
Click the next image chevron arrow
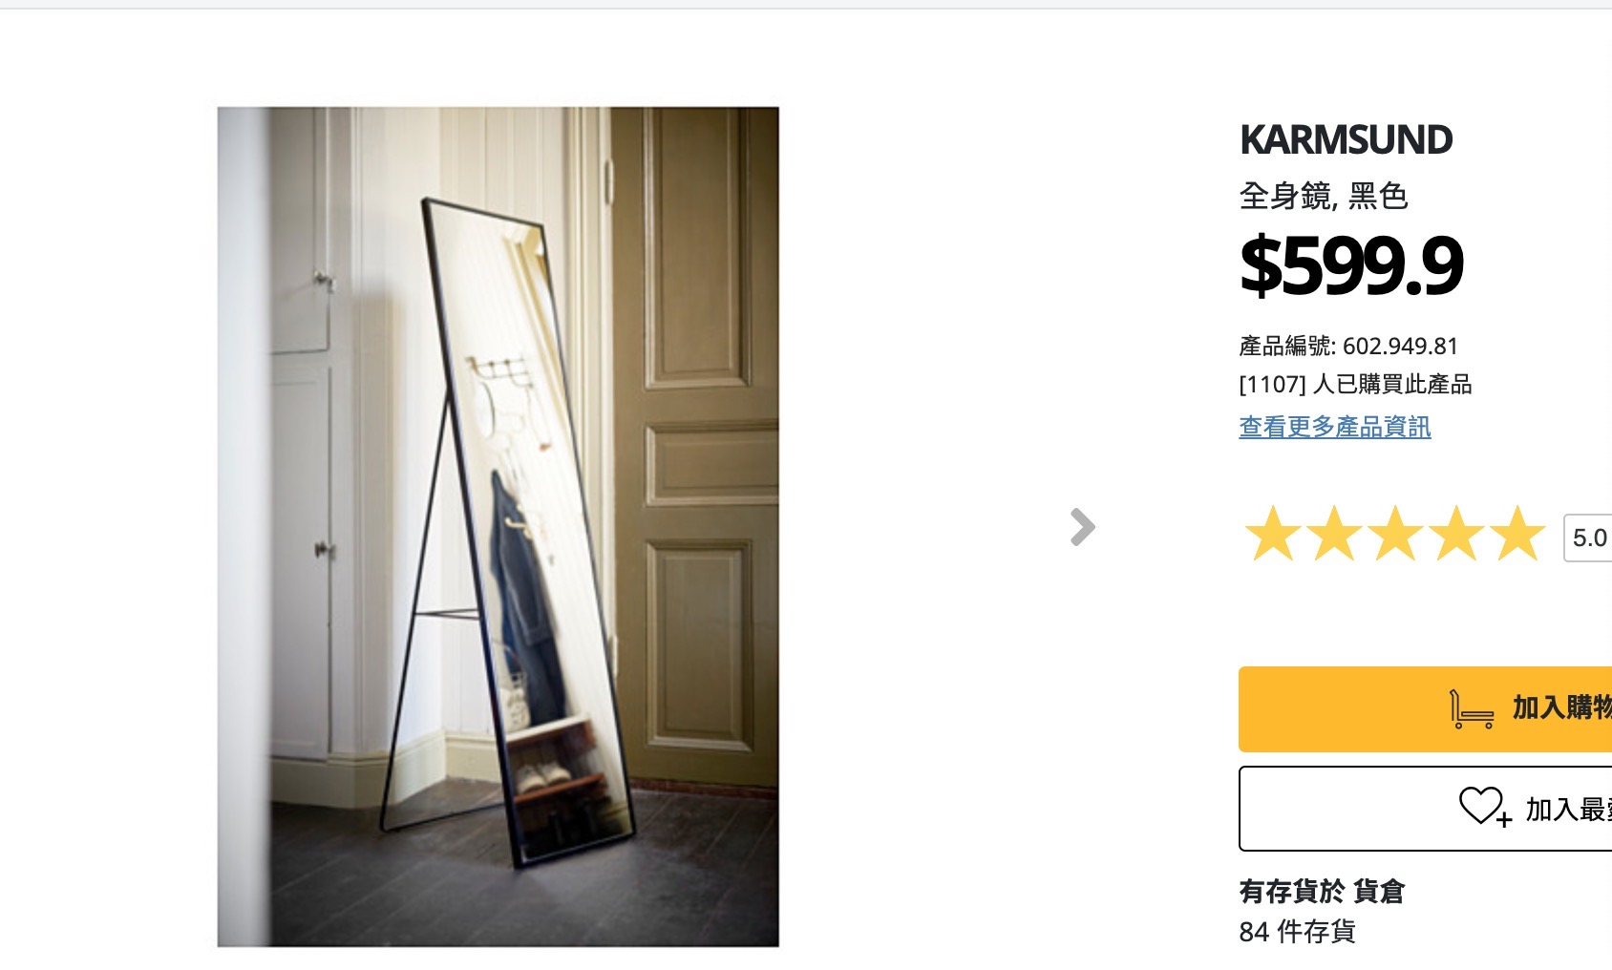click(x=1083, y=527)
